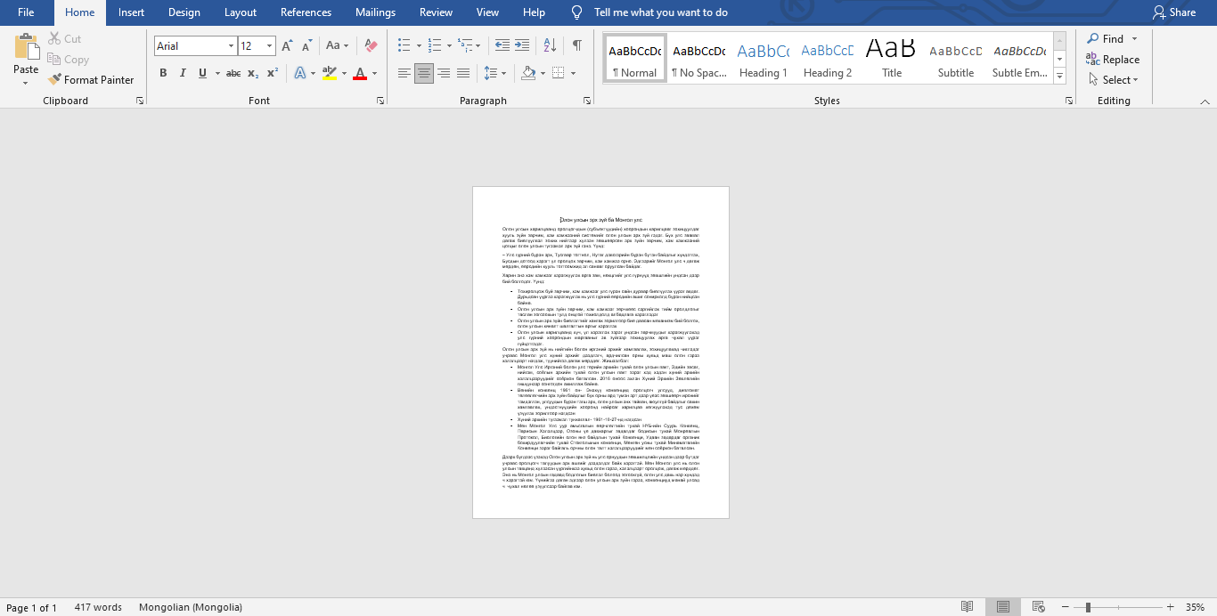1217x616 pixels.
Task: Click the Justify alignment icon
Action: (x=462, y=73)
